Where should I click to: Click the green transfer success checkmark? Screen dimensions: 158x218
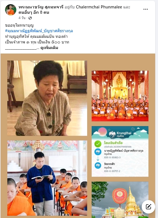click(x=98, y=144)
